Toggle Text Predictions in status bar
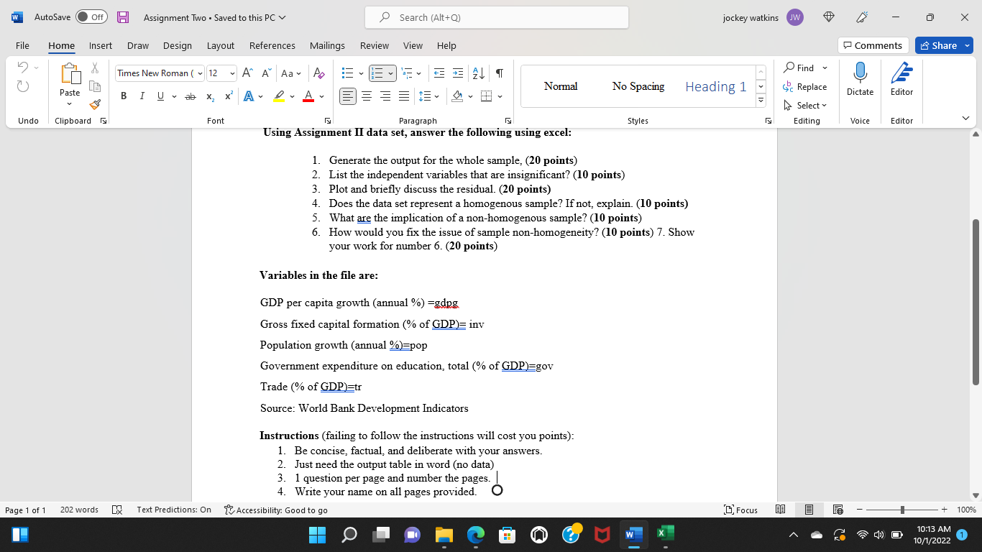The width and height of the screenshot is (982, 552). (175, 510)
